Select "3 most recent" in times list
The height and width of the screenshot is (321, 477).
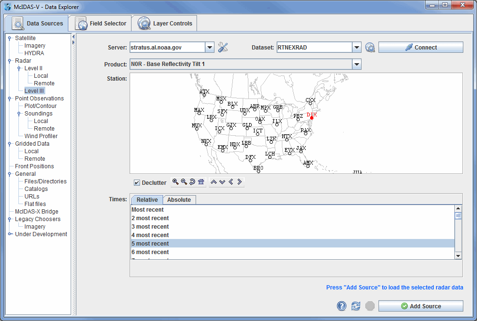pos(150,227)
